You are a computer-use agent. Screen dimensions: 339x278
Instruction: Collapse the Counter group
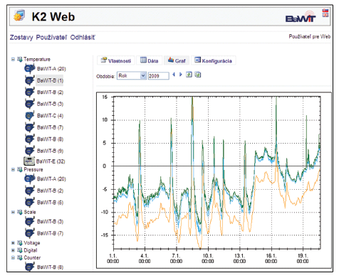(13, 257)
